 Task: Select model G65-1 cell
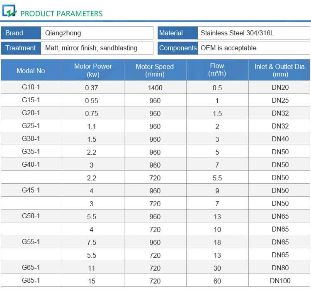click(31, 267)
